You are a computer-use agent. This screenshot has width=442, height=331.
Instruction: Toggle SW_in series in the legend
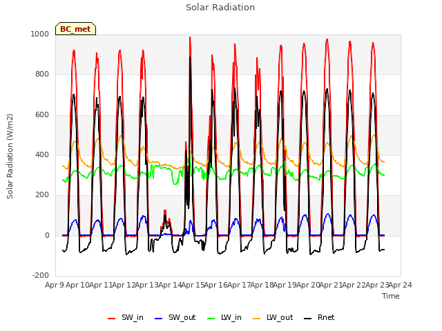(x=126, y=317)
